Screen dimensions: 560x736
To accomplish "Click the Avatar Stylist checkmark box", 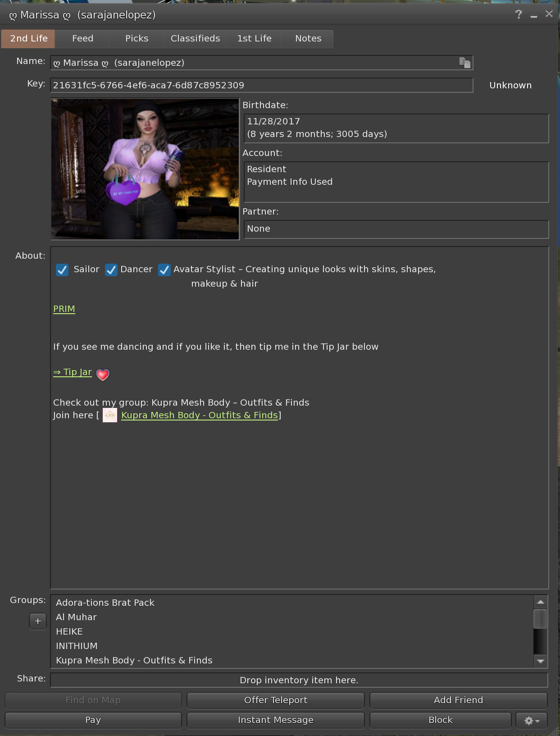I will tap(164, 270).
